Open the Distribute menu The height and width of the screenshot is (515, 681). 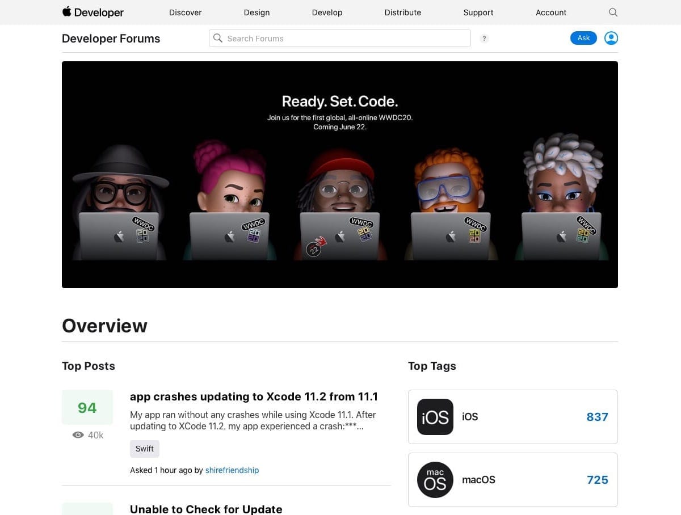403,12
